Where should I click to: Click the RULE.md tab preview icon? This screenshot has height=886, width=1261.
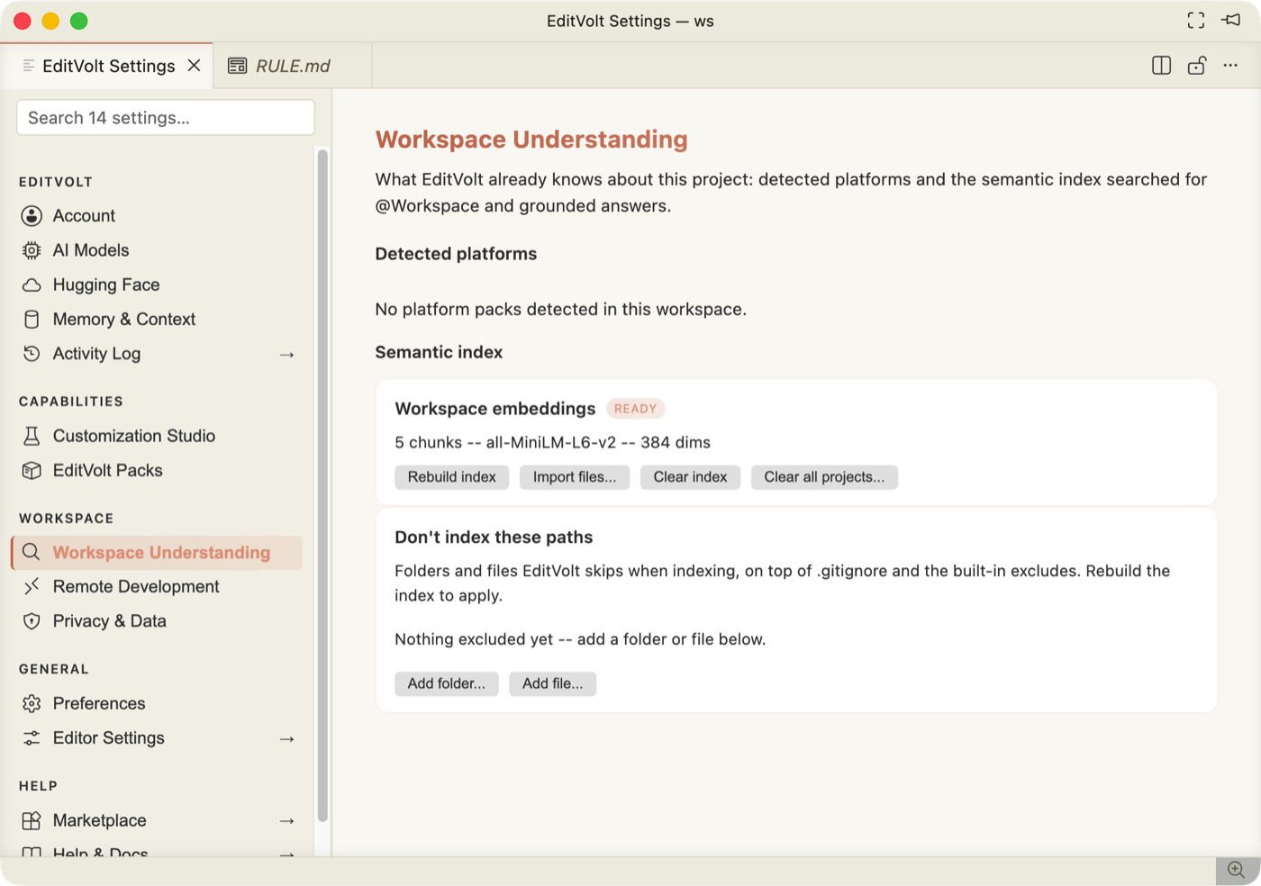pos(237,66)
